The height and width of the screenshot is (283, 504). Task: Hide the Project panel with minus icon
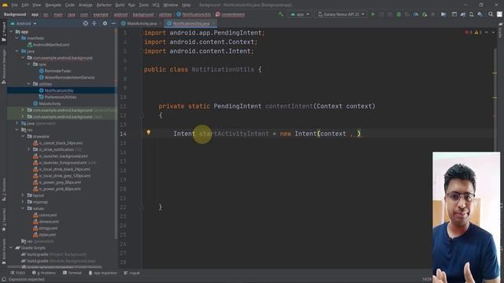tap(113, 24)
